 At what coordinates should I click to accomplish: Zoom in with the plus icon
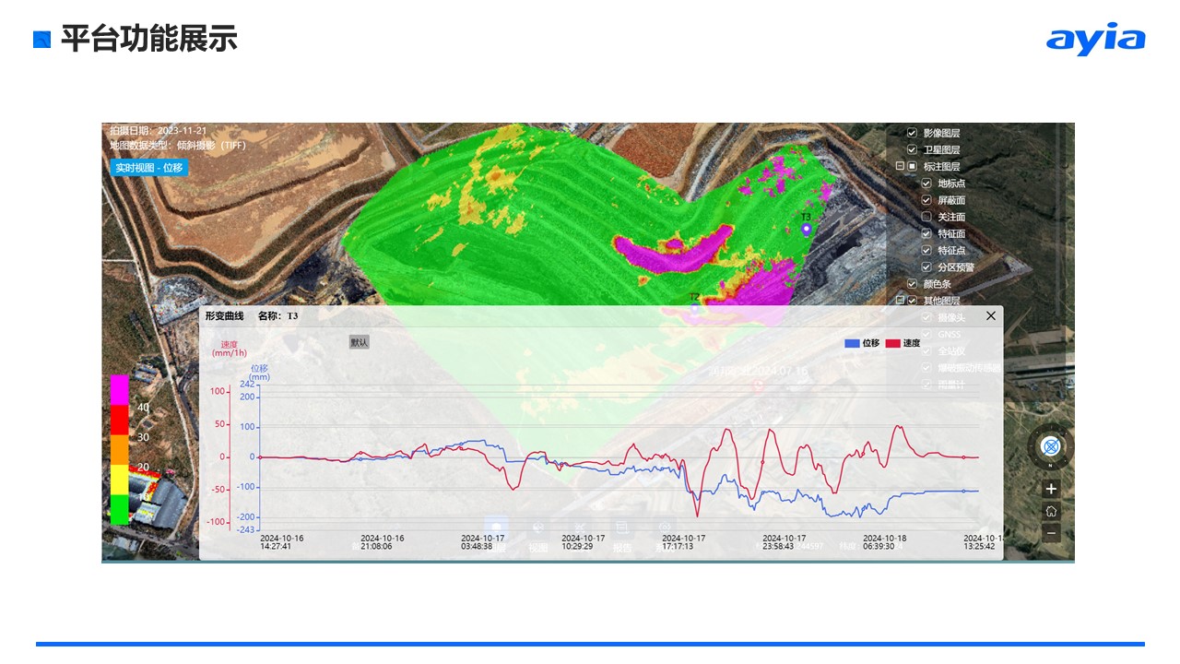tap(1051, 489)
